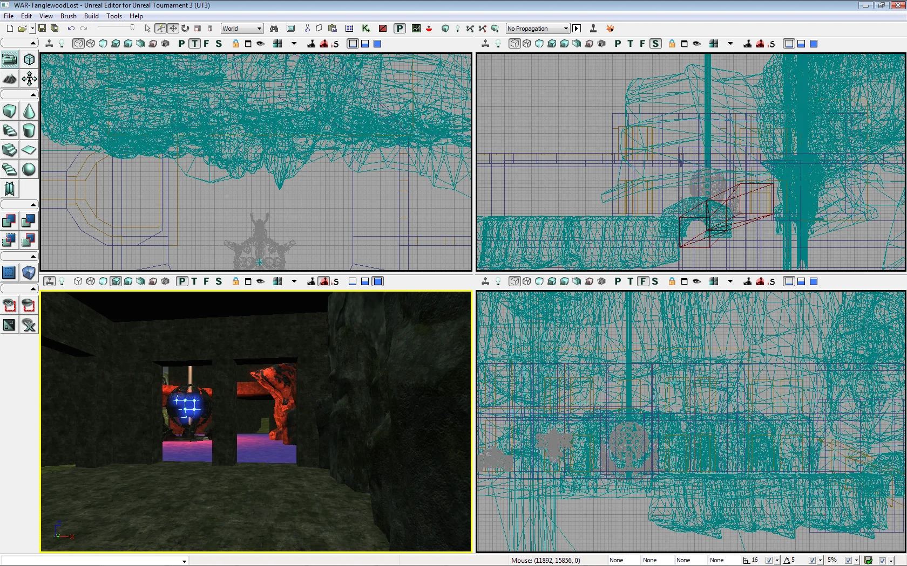The height and width of the screenshot is (566, 907).
Task: Choose the Cylinder brush builder
Action: (x=29, y=131)
